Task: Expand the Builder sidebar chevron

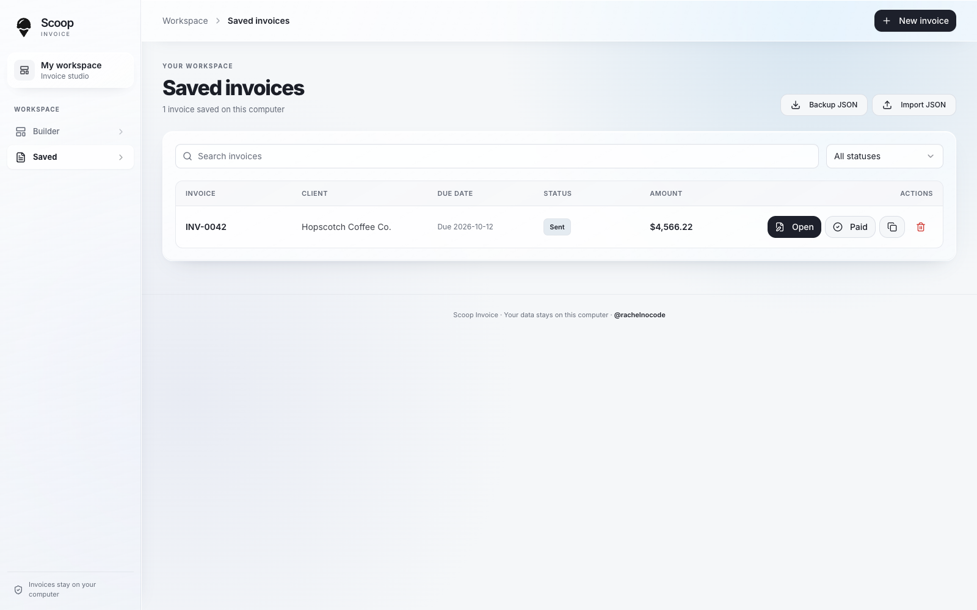Action: [x=121, y=132]
